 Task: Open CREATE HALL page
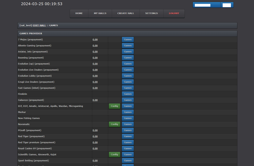[x=126, y=13]
